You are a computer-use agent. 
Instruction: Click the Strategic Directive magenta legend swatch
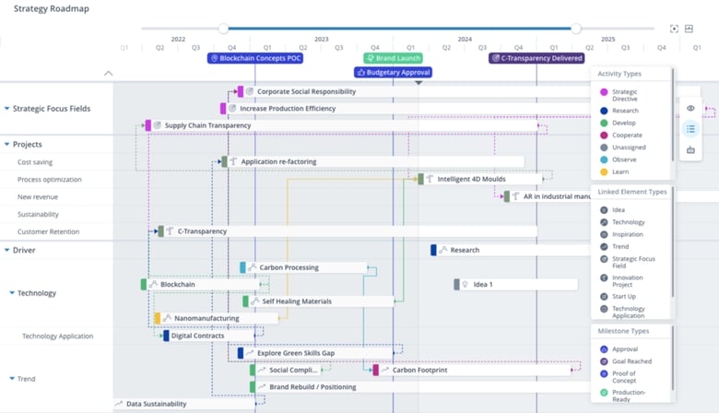604,92
